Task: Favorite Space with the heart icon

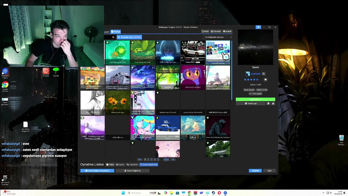Action: pyautogui.click(x=266, y=80)
